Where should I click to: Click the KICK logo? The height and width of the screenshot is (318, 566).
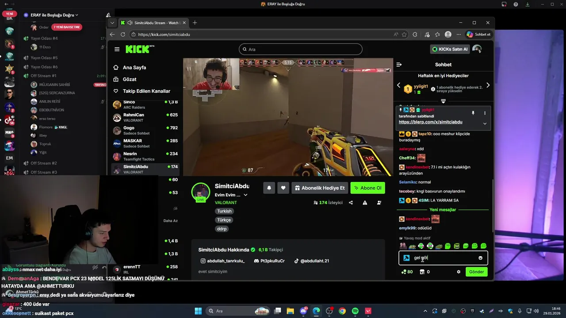(x=140, y=49)
